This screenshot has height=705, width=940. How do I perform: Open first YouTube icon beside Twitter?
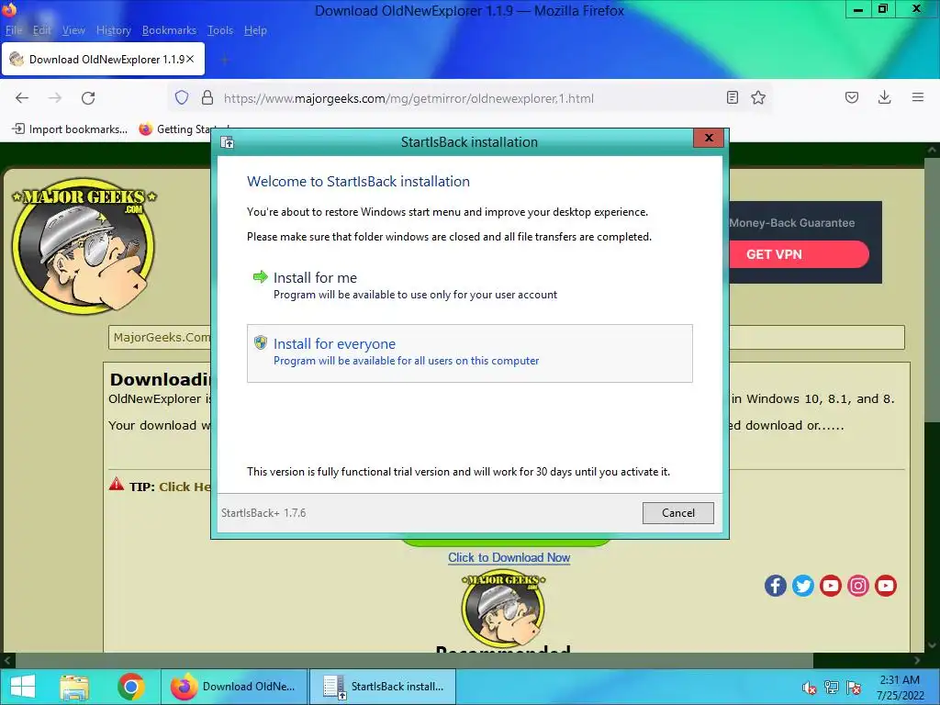830,585
